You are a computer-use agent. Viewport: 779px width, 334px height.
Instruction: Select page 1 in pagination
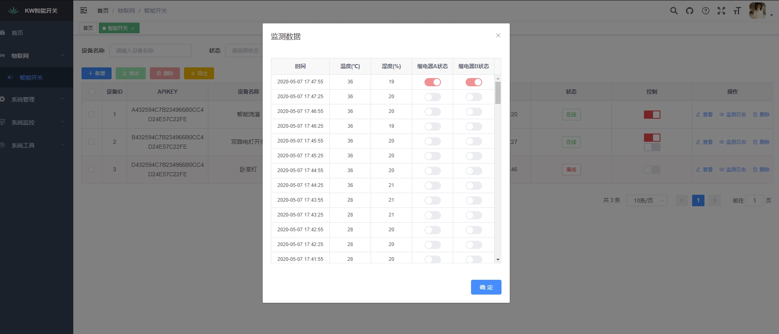pos(698,200)
